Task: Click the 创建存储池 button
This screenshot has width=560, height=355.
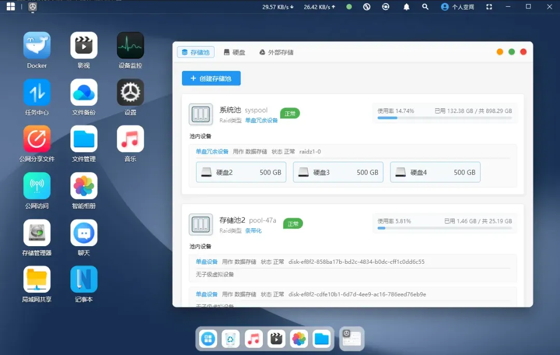Action: pos(211,78)
